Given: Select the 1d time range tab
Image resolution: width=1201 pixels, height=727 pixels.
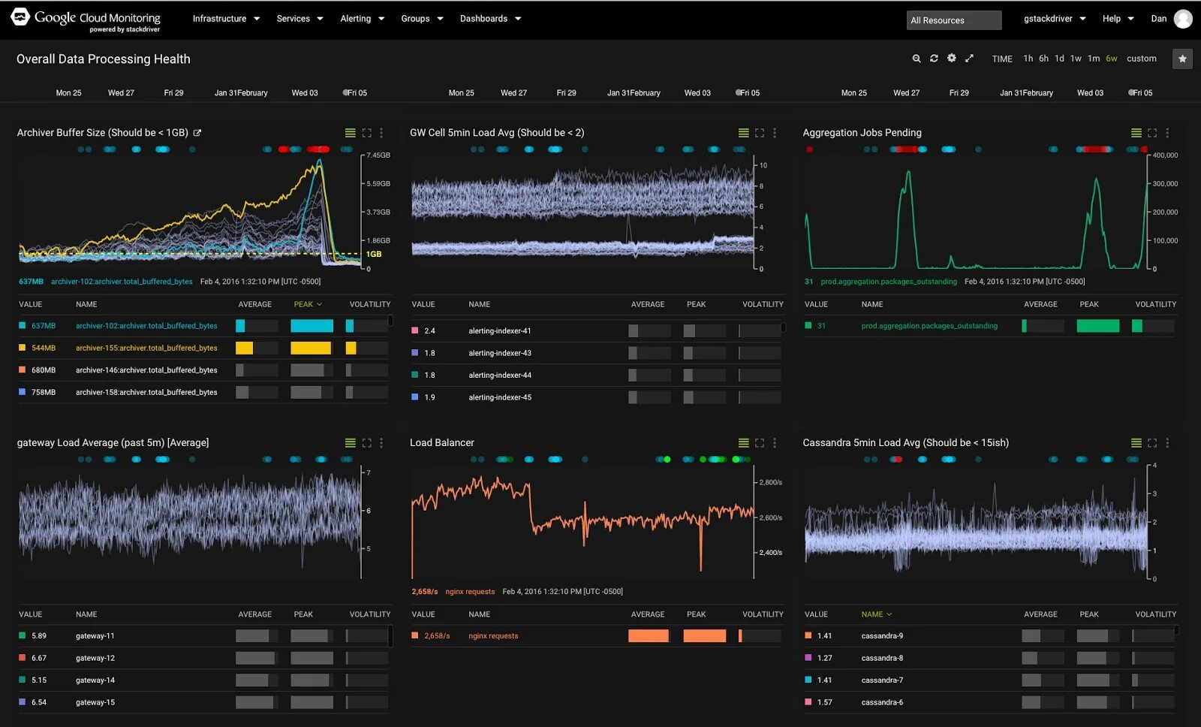Looking at the screenshot, I should coord(1059,58).
